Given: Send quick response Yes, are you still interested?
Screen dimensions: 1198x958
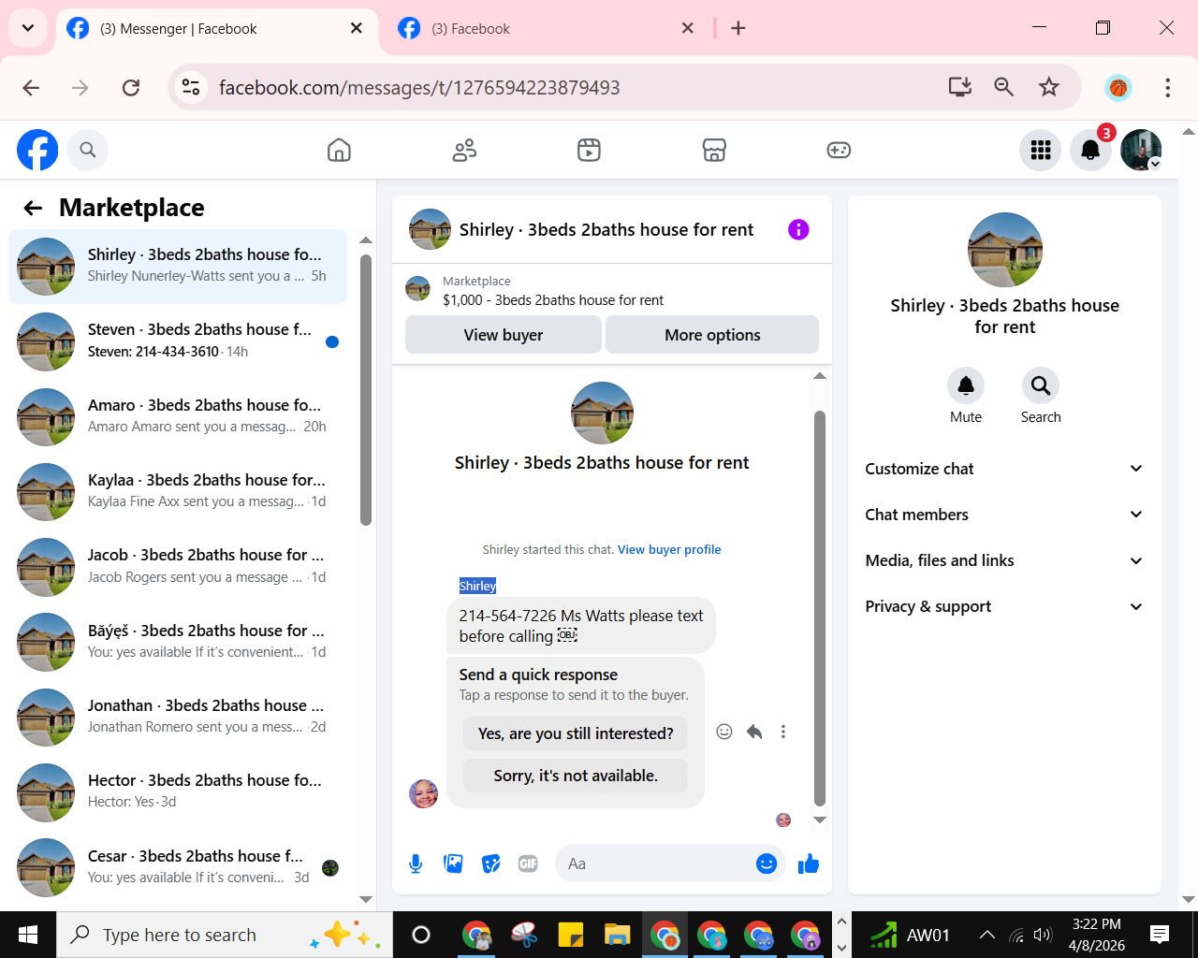Looking at the screenshot, I should (576, 733).
